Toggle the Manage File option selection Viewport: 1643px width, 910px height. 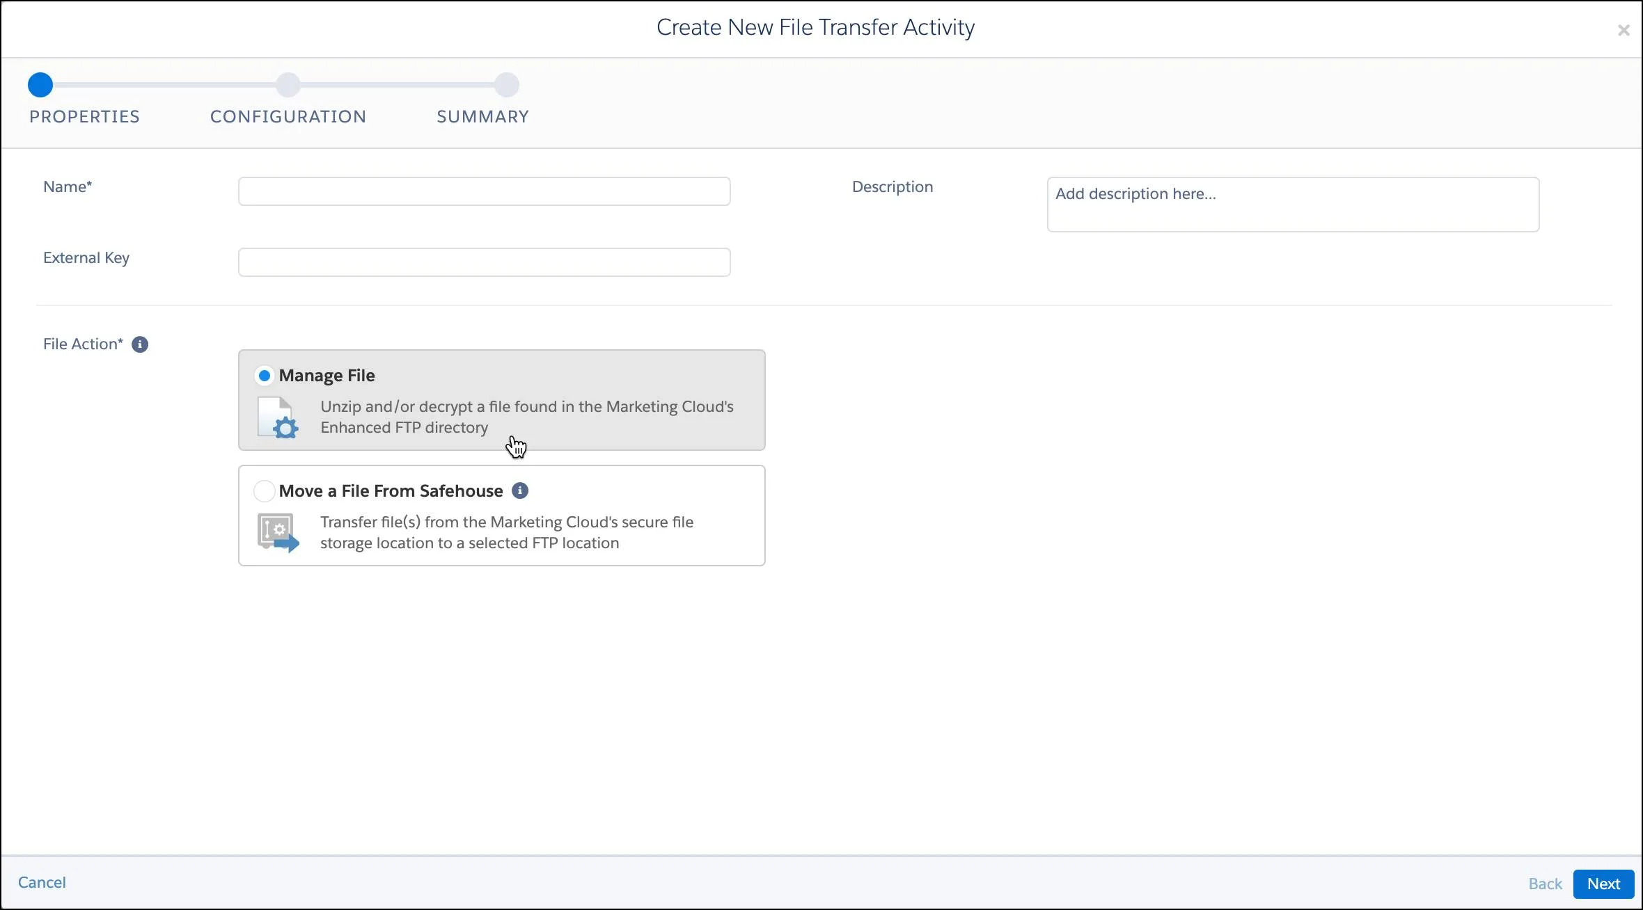click(x=264, y=374)
